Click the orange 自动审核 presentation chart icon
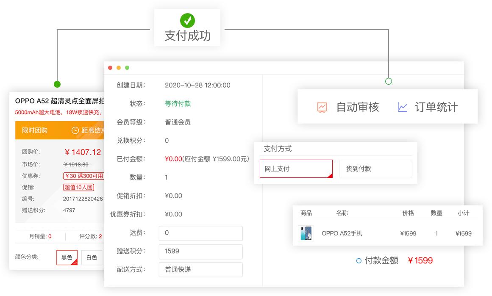 pyautogui.click(x=322, y=107)
